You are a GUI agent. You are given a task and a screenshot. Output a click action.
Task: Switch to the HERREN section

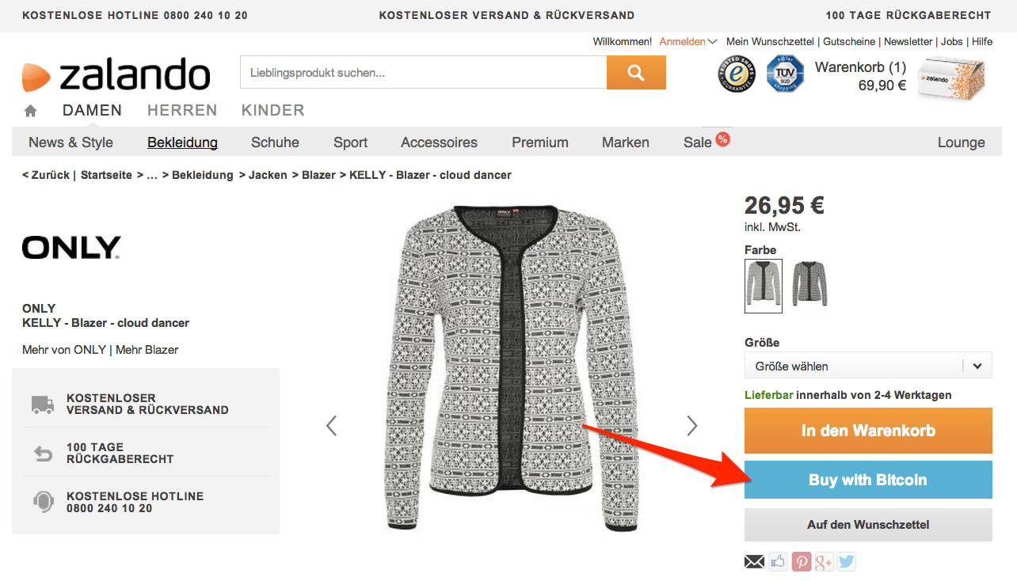[182, 110]
